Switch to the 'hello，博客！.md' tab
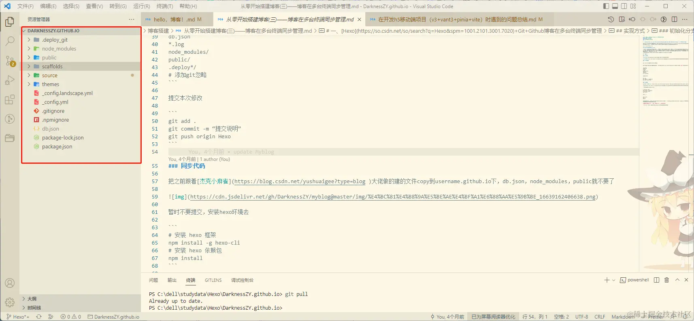Viewport: 694px width, 321px height. click(x=177, y=19)
